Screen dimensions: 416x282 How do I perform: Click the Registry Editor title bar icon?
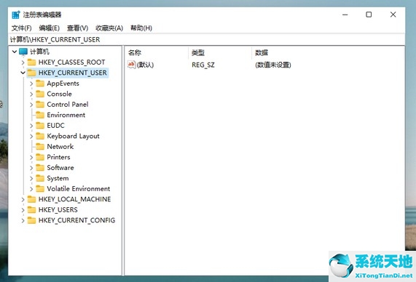coord(16,15)
